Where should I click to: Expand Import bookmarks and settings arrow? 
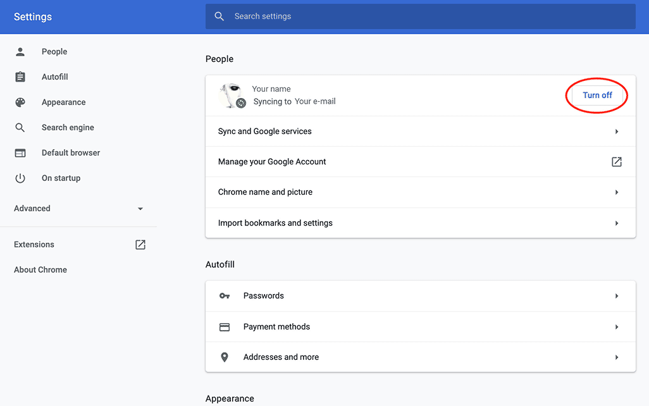coord(617,223)
